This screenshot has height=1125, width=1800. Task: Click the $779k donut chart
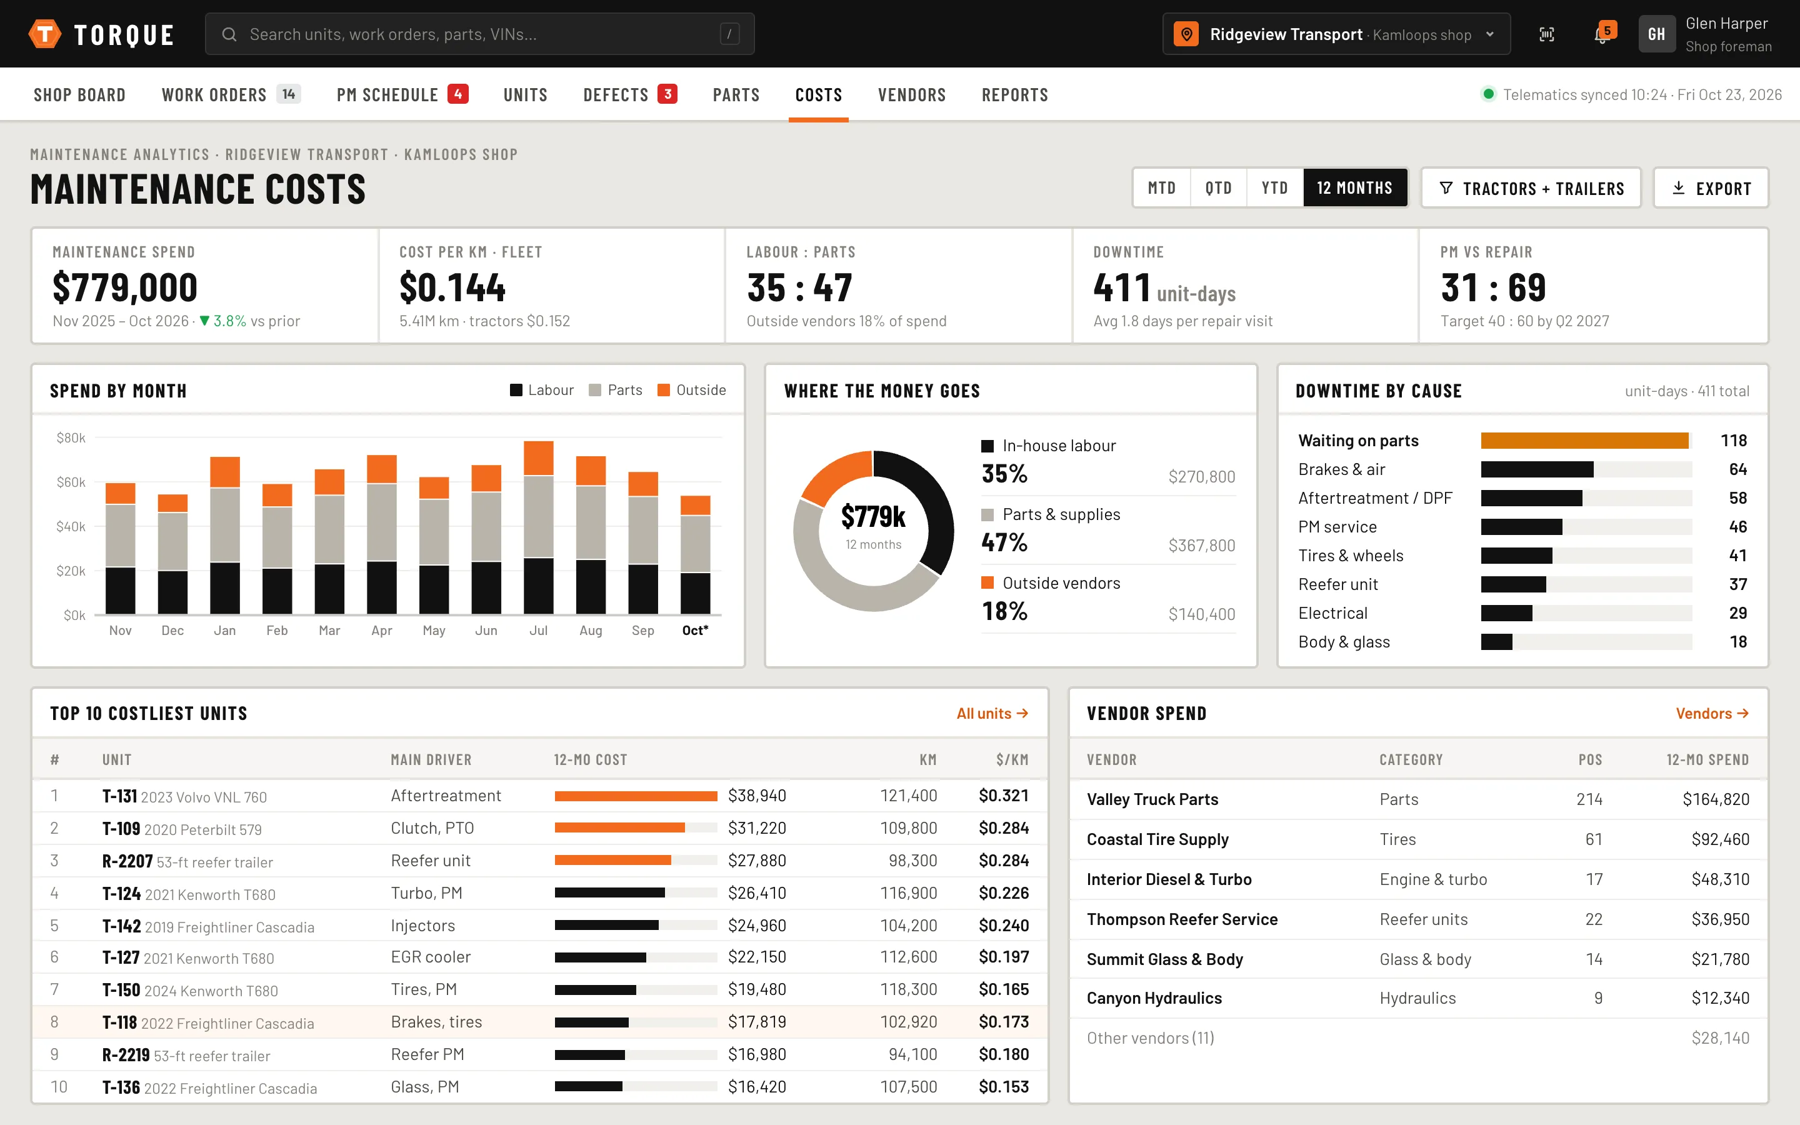pyautogui.click(x=873, y=531)
